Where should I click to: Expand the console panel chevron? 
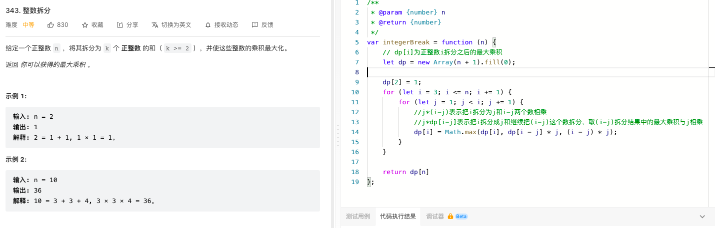pyautogui.click(x=702, y=217)
